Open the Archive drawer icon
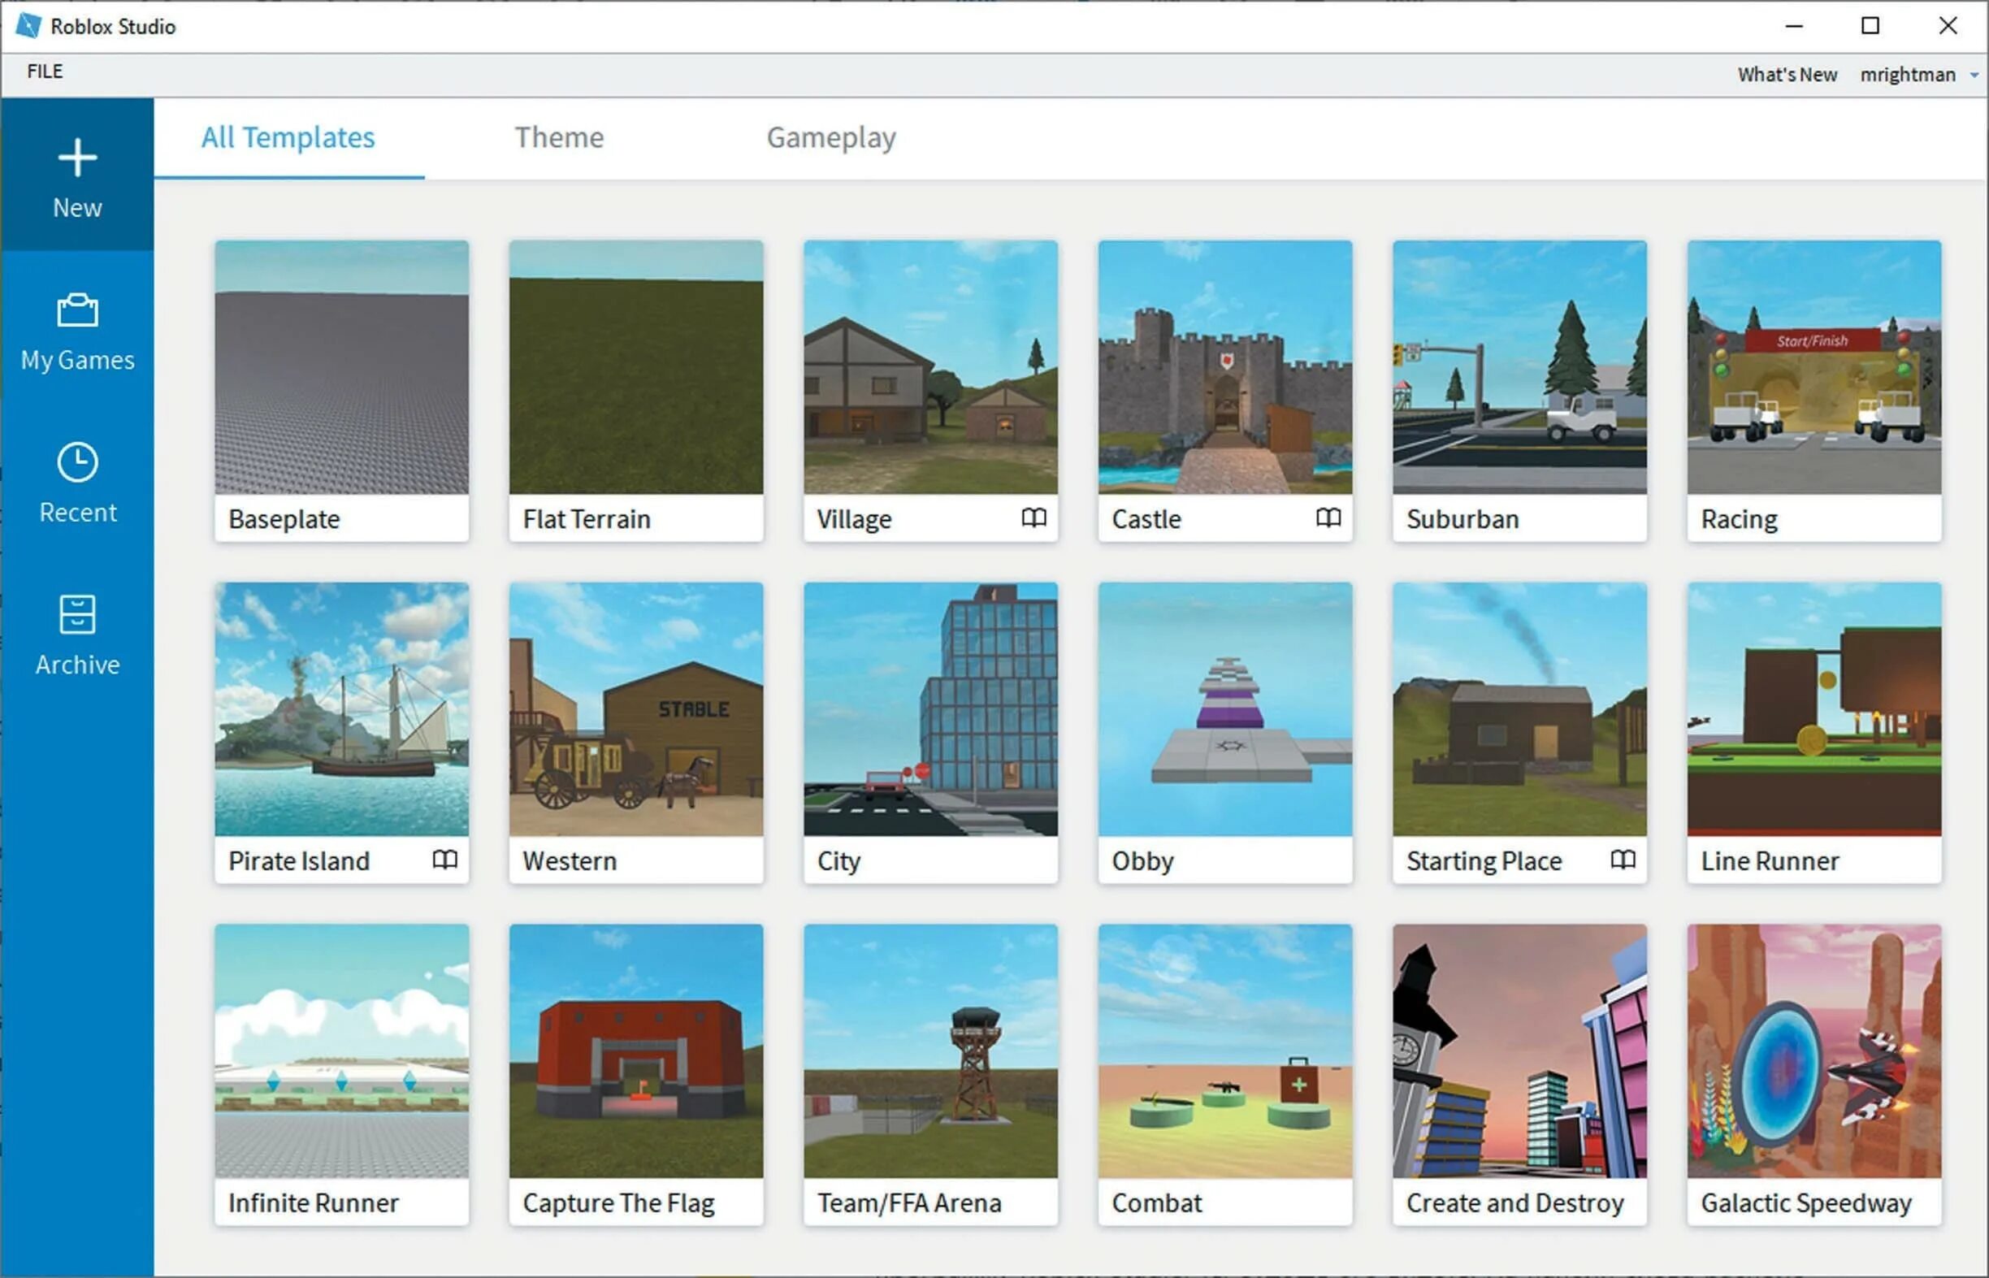Image resolution: width=1989 pixels, height=1278 pixels. (x=77, y=615)
